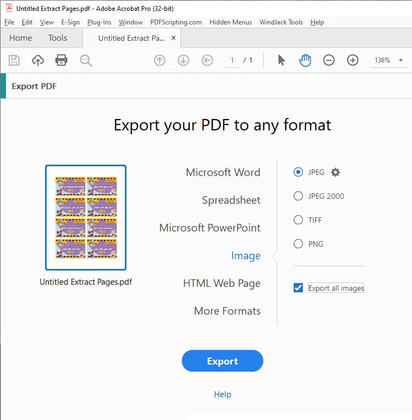Click the blue Export button

[223, 361]
